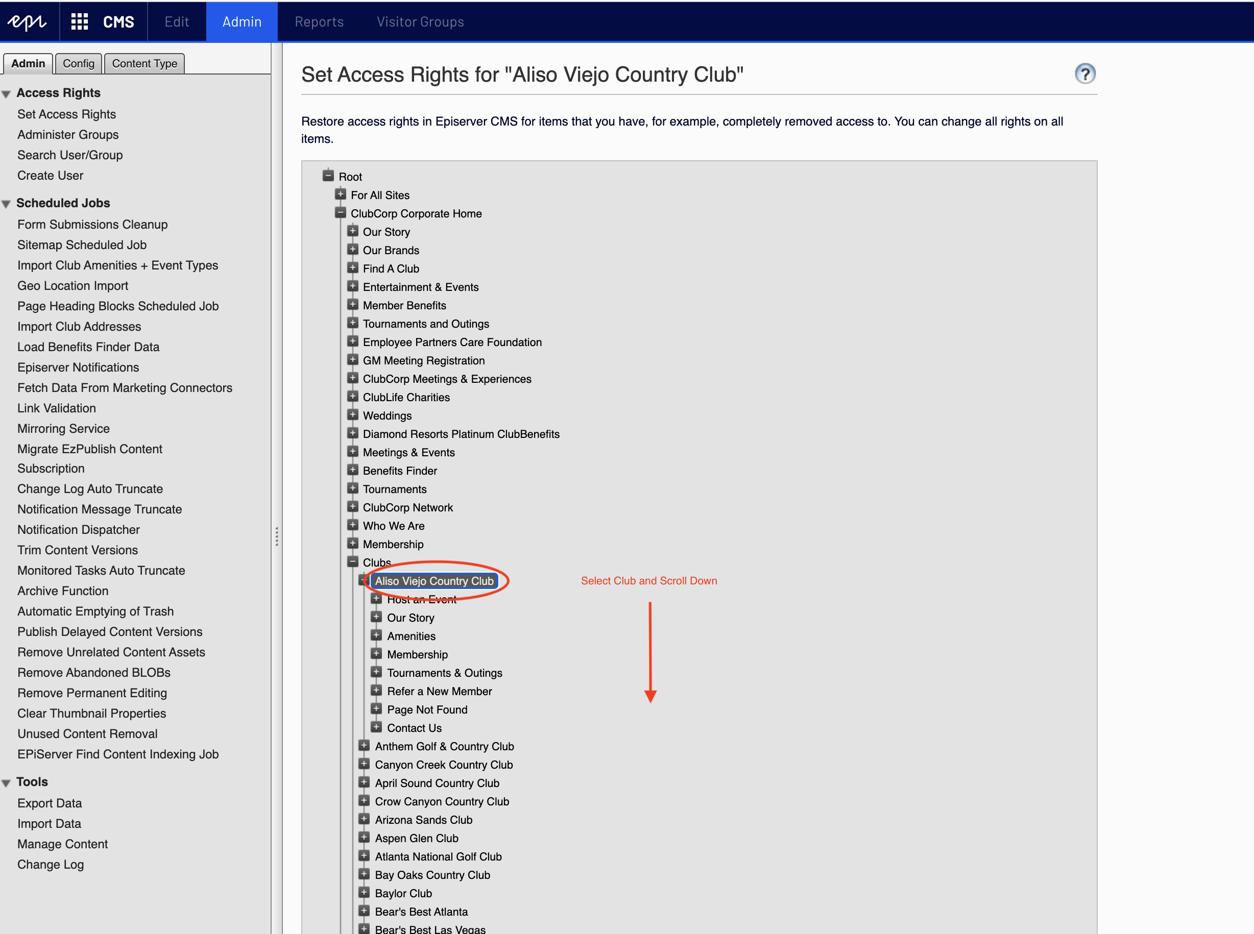The height and width of the screenshot is (934, 1254).
Task: Open Remove Abandoned BLOBs job
Action: [94, 672]
